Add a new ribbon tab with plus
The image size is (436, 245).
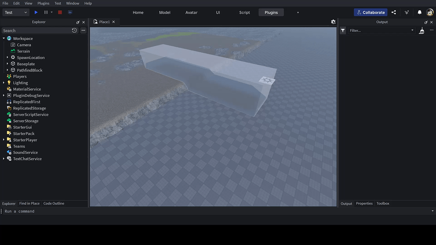pos(298,12)
